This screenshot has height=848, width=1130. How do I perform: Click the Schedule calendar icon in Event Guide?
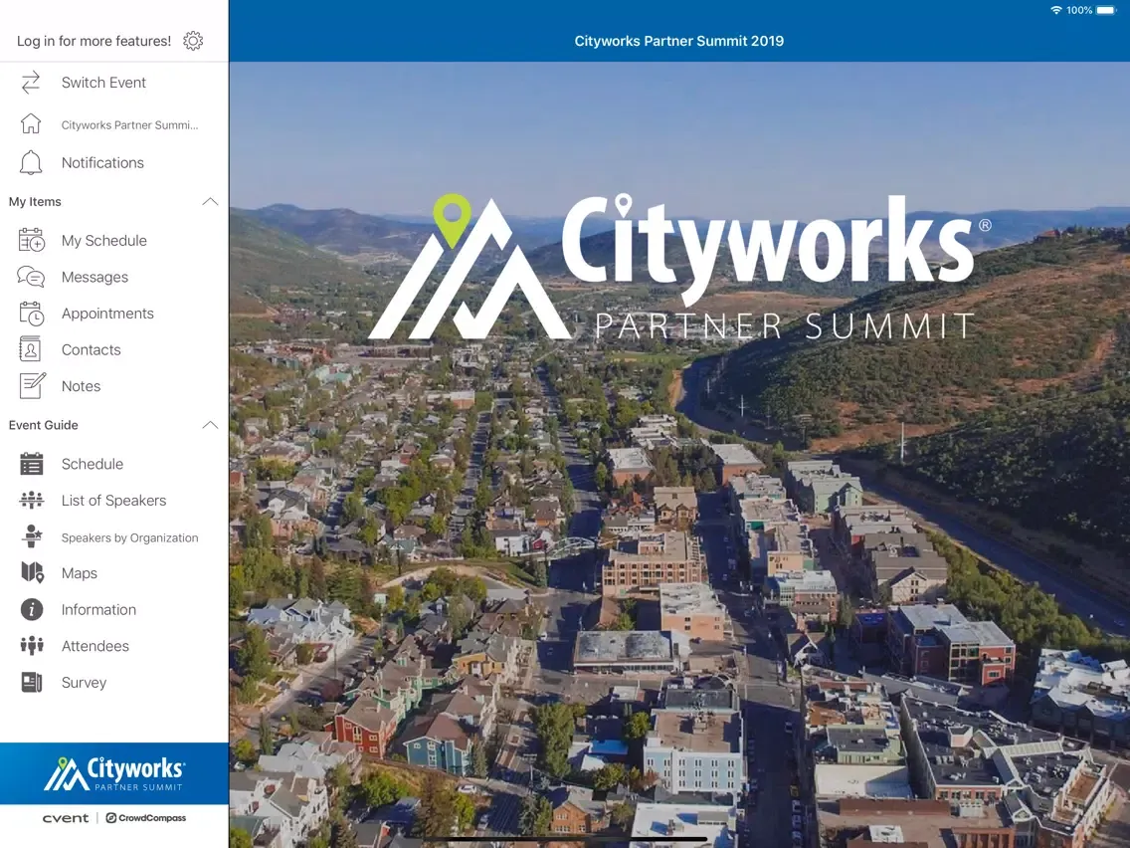click(x=31, y=464)
